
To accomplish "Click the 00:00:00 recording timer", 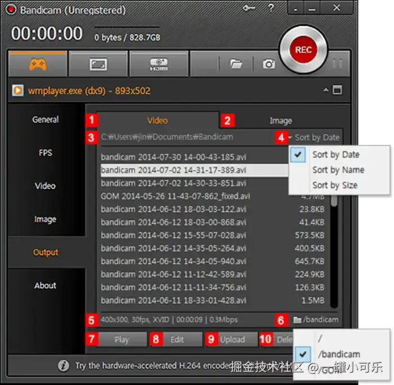I will 47,33.
